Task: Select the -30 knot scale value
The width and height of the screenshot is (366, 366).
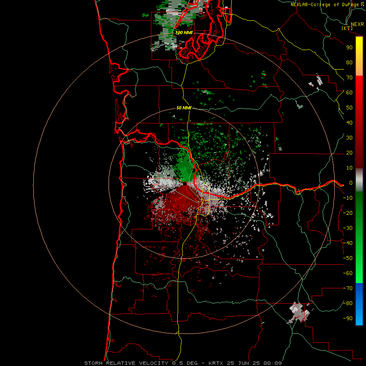Action: tap(348, 228)
